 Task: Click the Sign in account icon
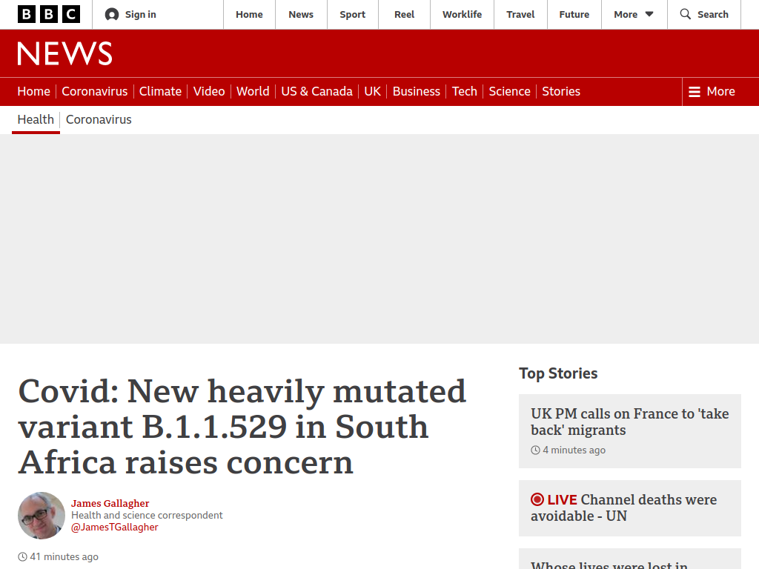112,15
